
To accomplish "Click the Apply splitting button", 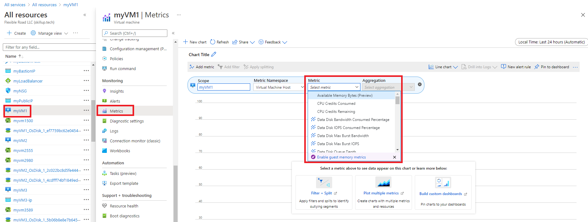I will (x=259, y=67).
